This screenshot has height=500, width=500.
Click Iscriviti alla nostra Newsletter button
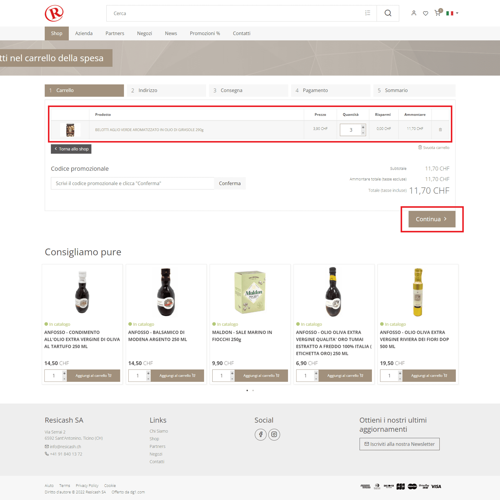tap(400, 444)
